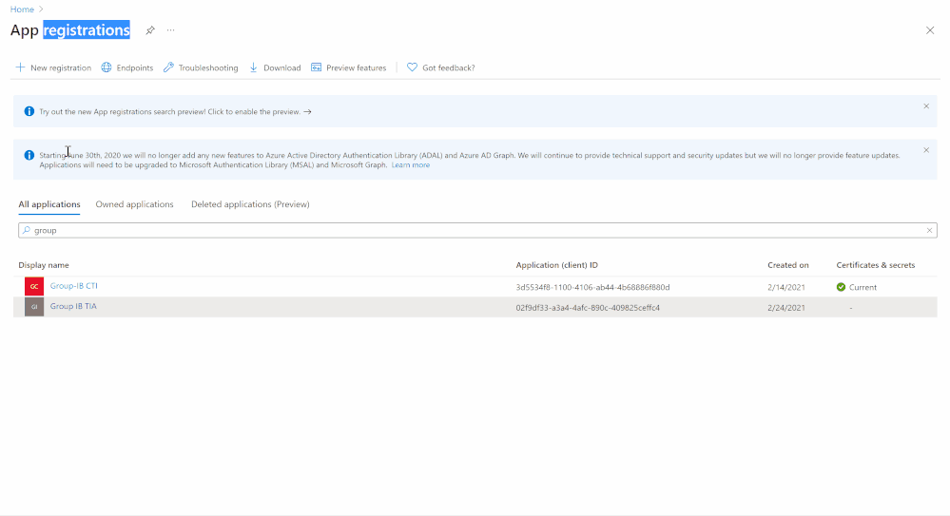Click info icon in ADAL deprecation banner
This screenshot has height=516, width=950.
29,155
